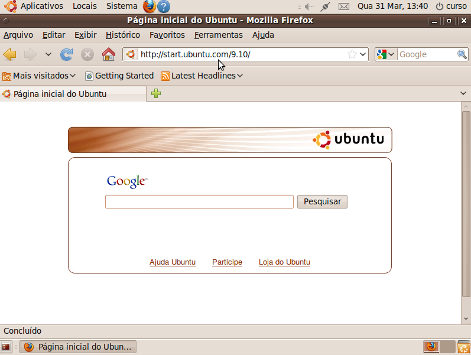
Task: Click the ubuntu logo banner
Action: 230,140
